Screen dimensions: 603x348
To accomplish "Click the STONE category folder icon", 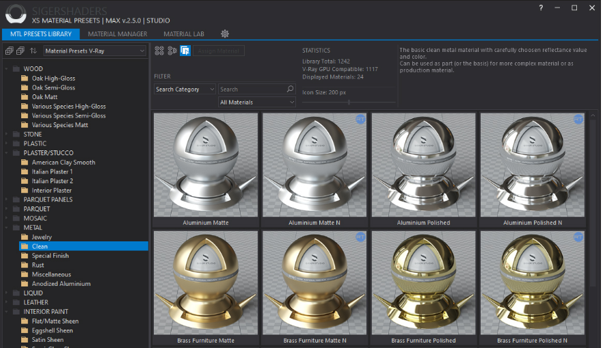I will point(16,134).
